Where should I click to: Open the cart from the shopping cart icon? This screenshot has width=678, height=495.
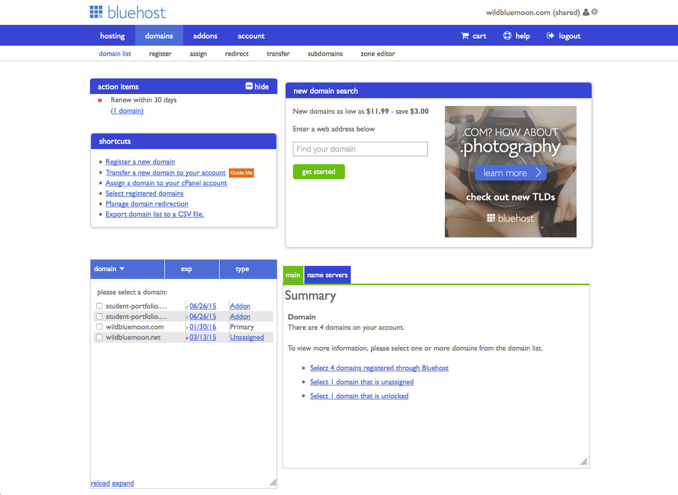tap(465, 36)
